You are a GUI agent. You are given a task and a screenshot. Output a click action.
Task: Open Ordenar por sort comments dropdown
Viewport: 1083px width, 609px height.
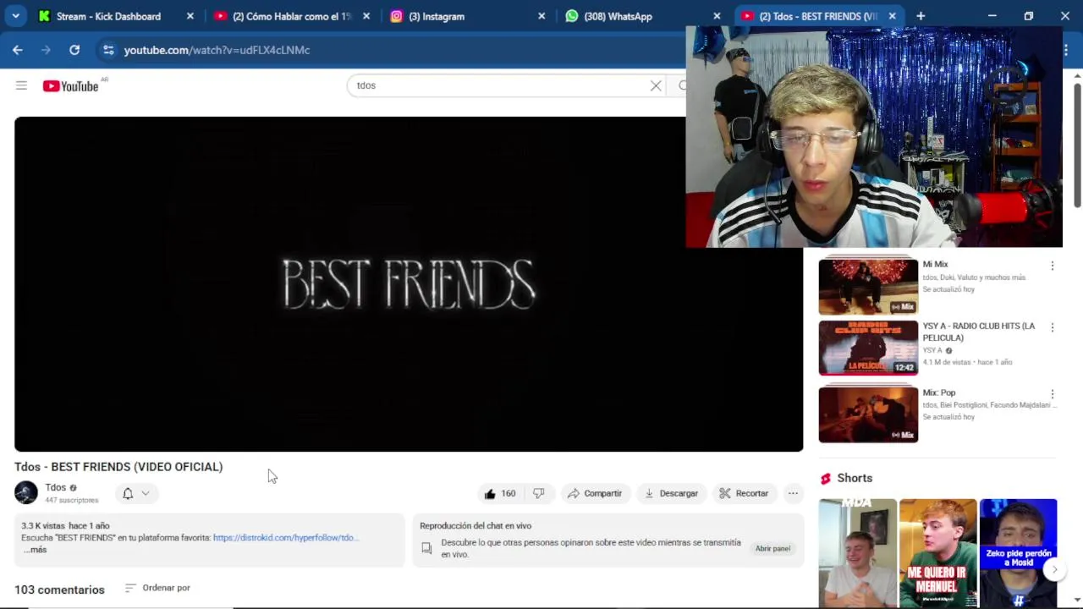[157, 588]
